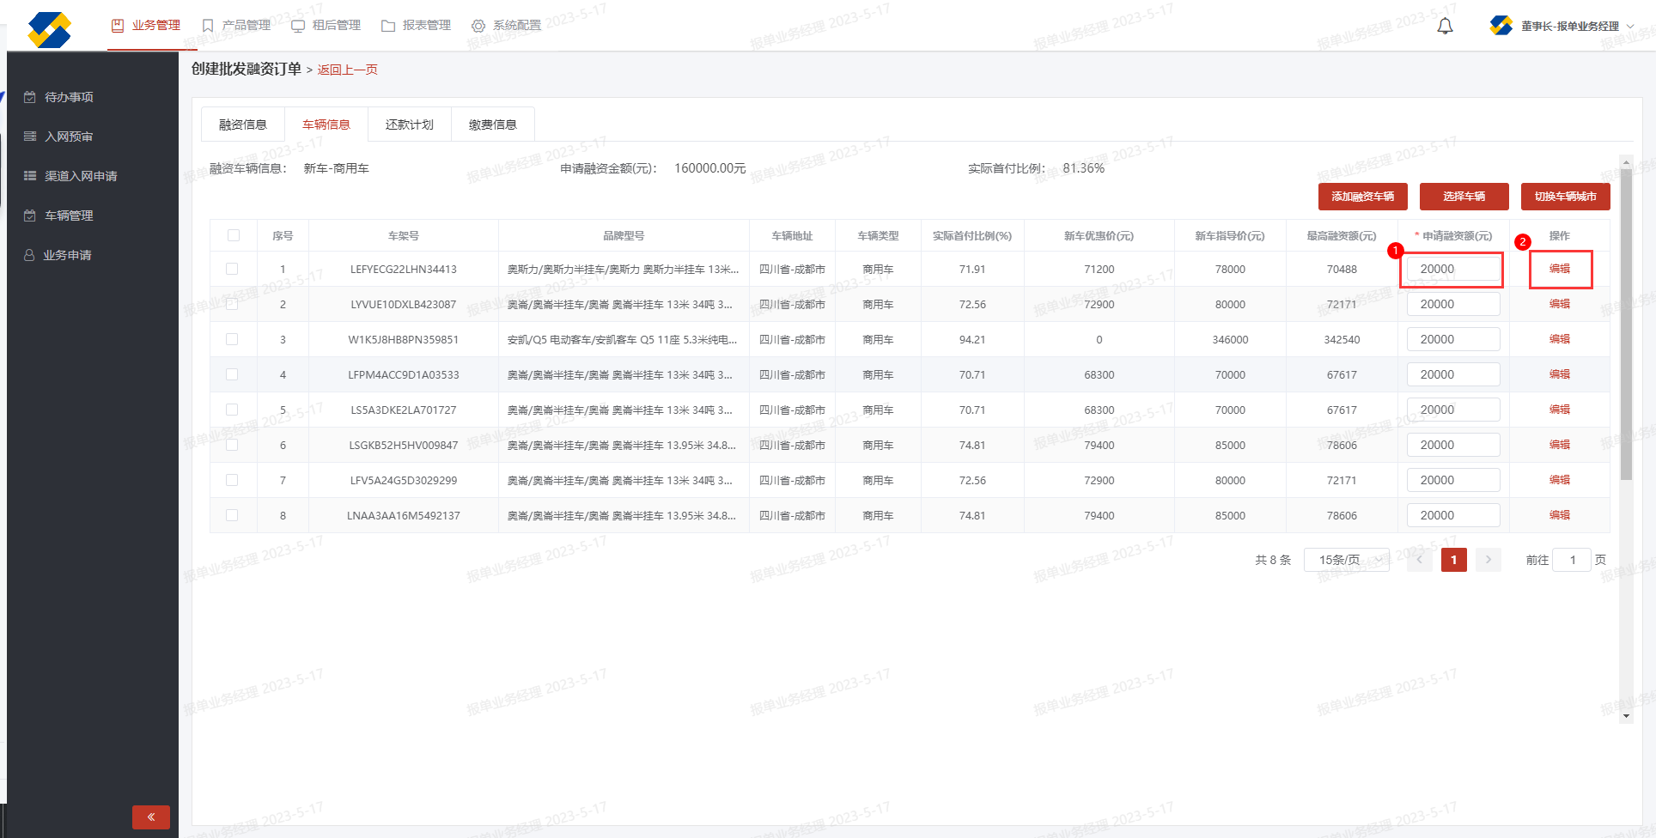Collapse the sidebar with the double-arrow button

click(151, 817)
